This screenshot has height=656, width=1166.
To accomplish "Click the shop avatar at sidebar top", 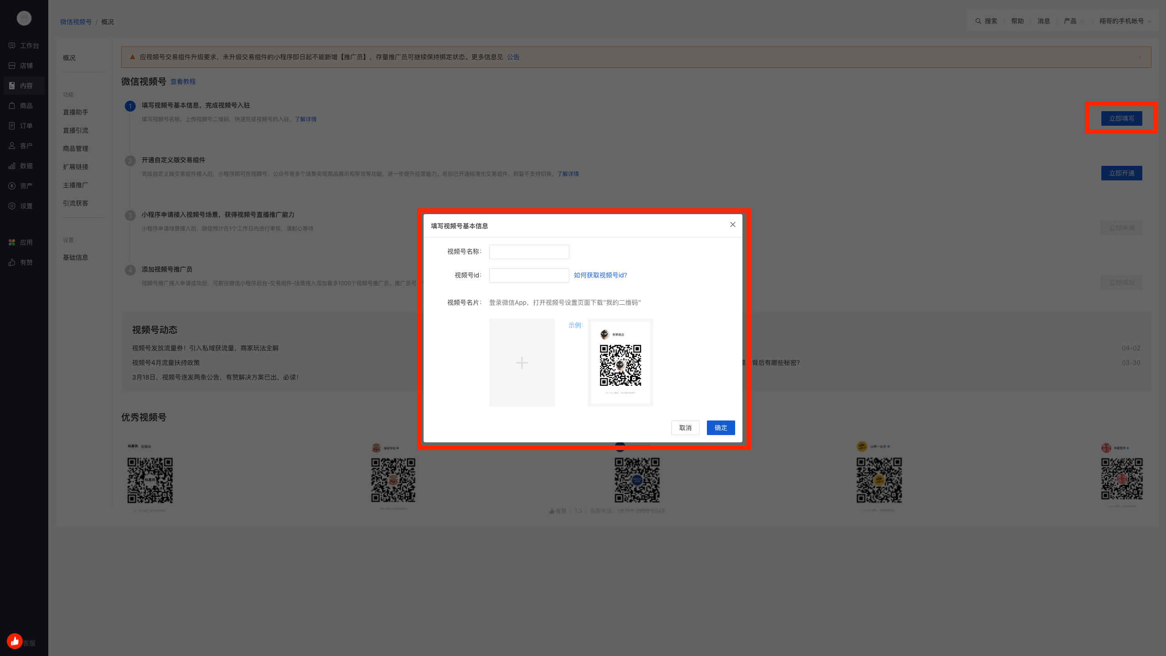I will (24, 18).
